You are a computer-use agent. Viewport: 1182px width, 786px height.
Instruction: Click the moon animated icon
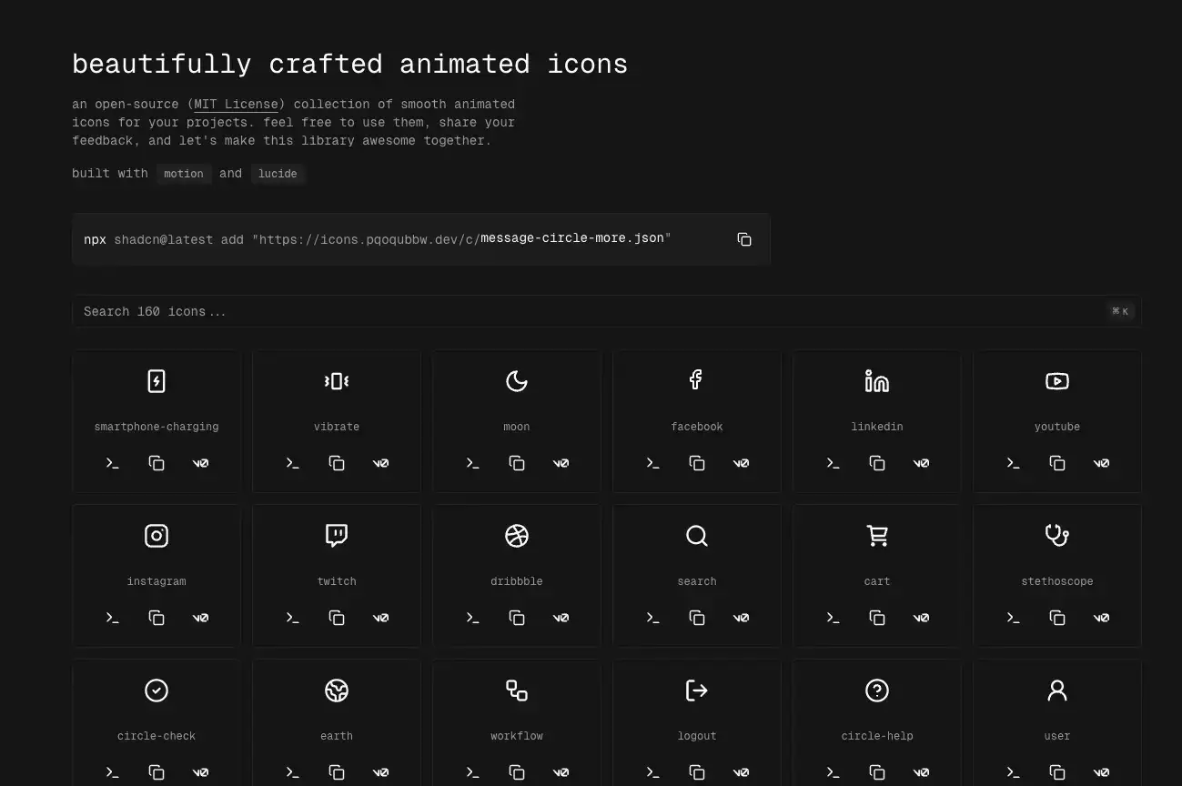tap(517, 381)
